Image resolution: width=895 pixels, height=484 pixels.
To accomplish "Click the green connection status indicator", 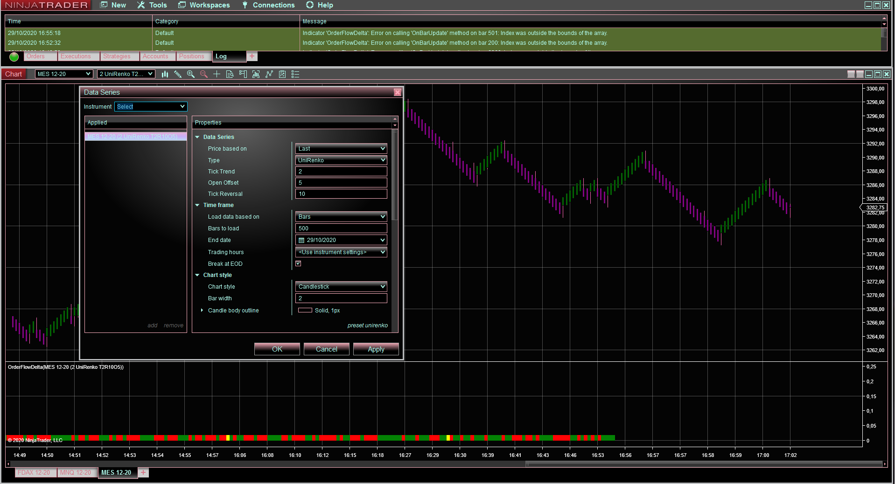I will pyautogui.click(x=14, y=56).
